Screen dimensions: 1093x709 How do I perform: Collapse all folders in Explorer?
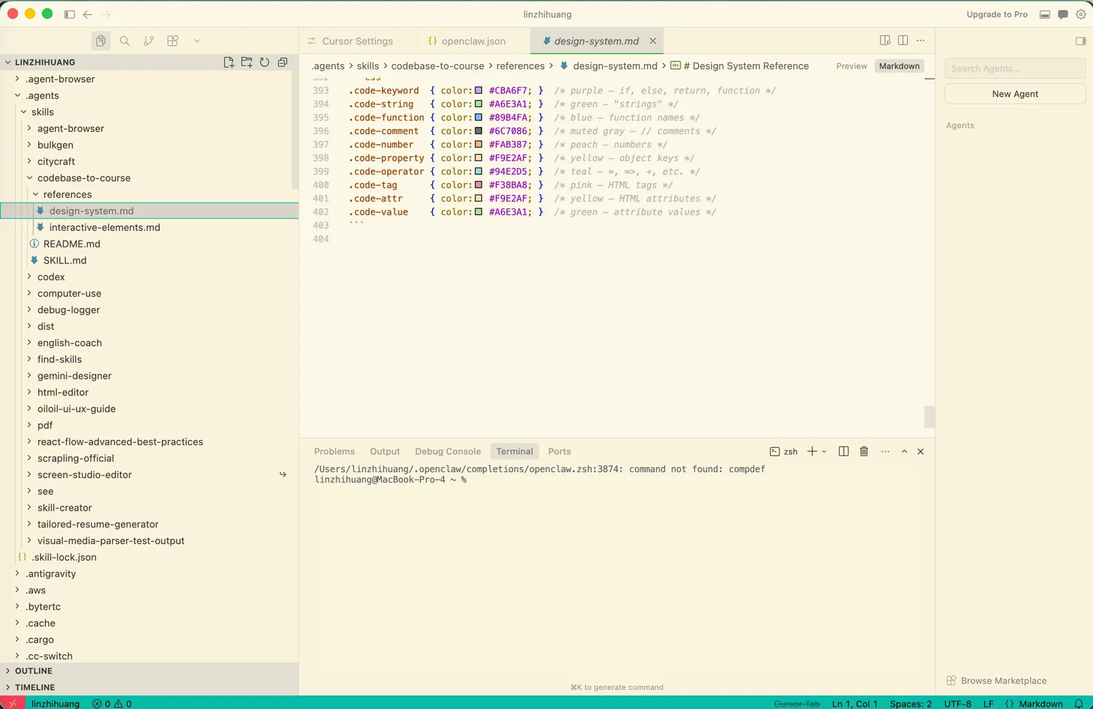[282, 62]
